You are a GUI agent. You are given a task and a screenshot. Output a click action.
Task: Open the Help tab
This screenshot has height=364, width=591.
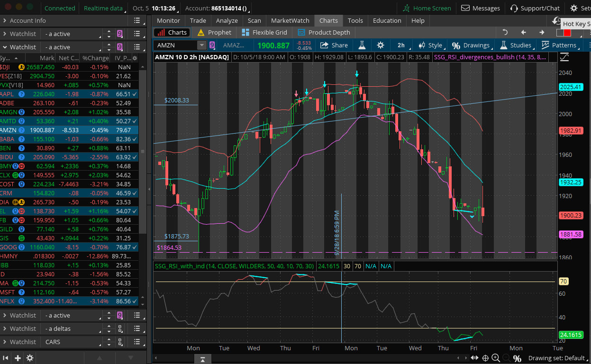point(418,20)
